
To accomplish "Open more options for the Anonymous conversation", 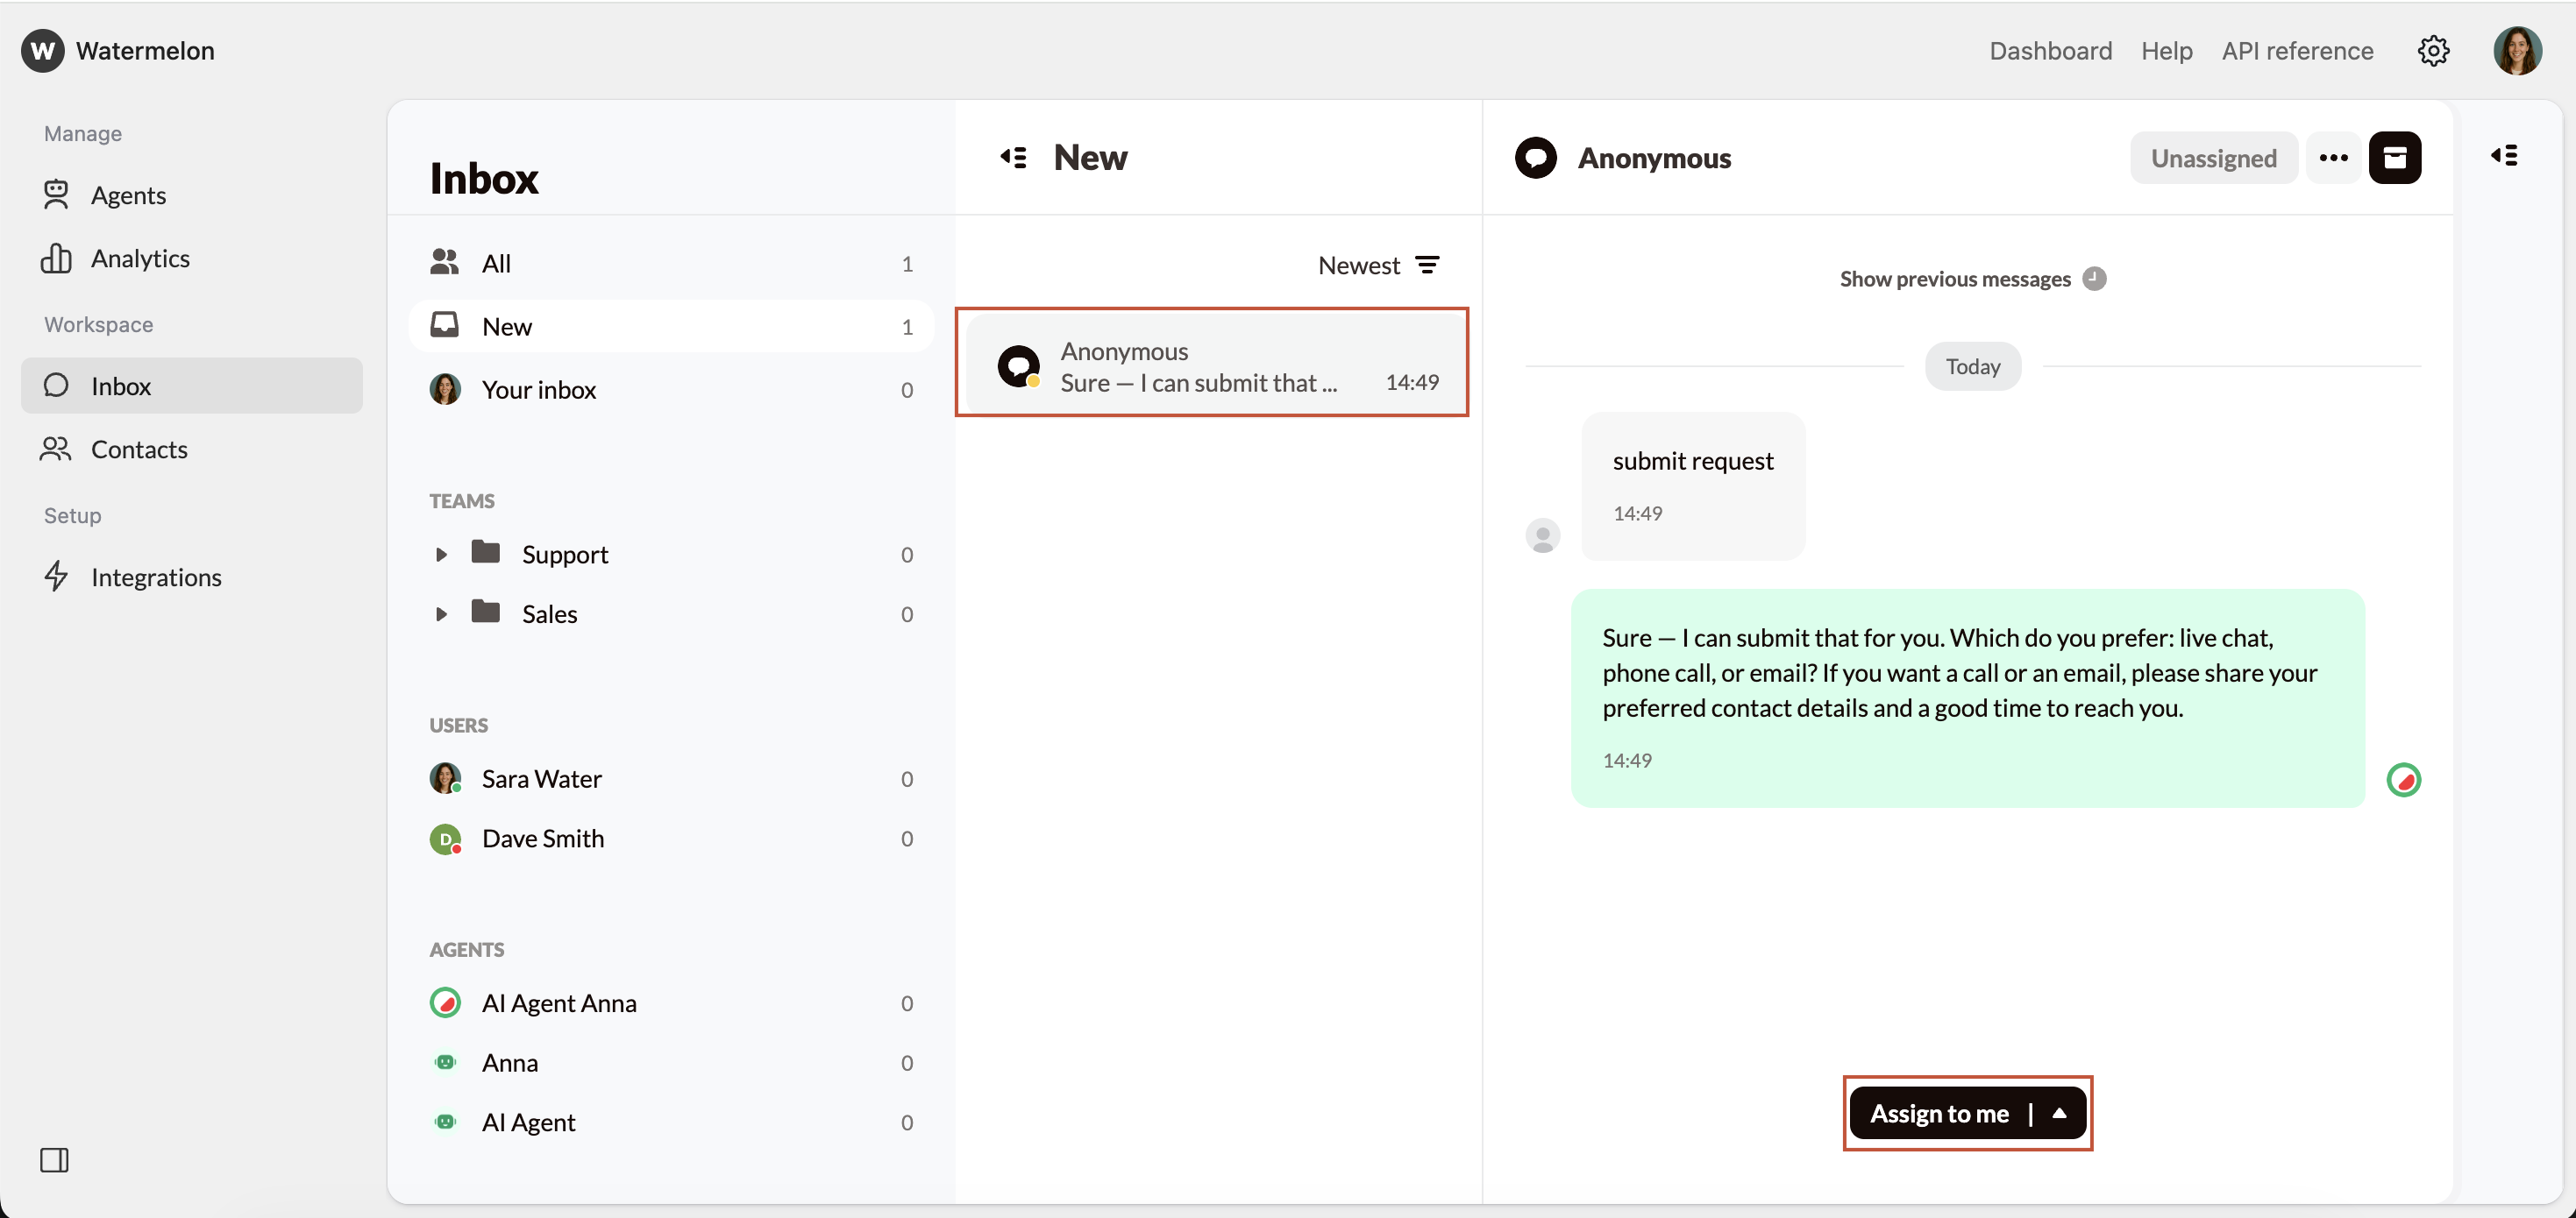I will [x=2333, y=157].
